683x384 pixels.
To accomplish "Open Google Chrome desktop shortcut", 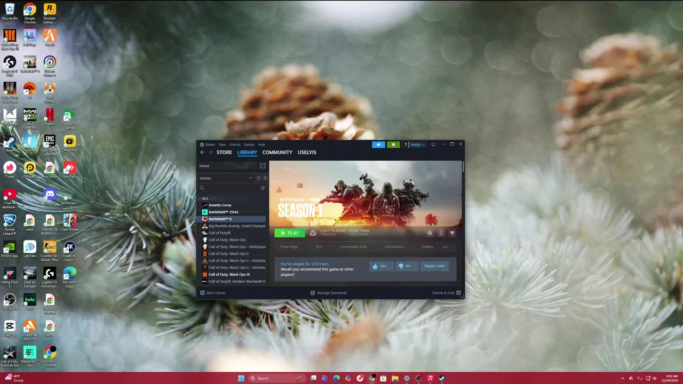I will (x=30, y=14).
